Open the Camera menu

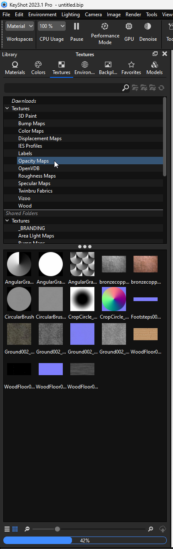94,15
